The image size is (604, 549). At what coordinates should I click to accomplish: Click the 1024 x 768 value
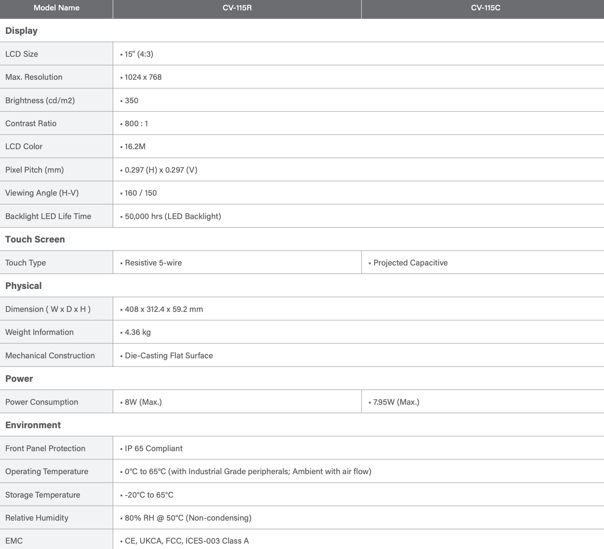143,77
